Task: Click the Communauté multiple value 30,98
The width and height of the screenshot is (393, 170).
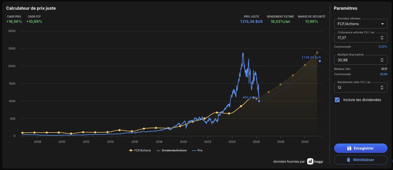Action: (x=383, y=74)
